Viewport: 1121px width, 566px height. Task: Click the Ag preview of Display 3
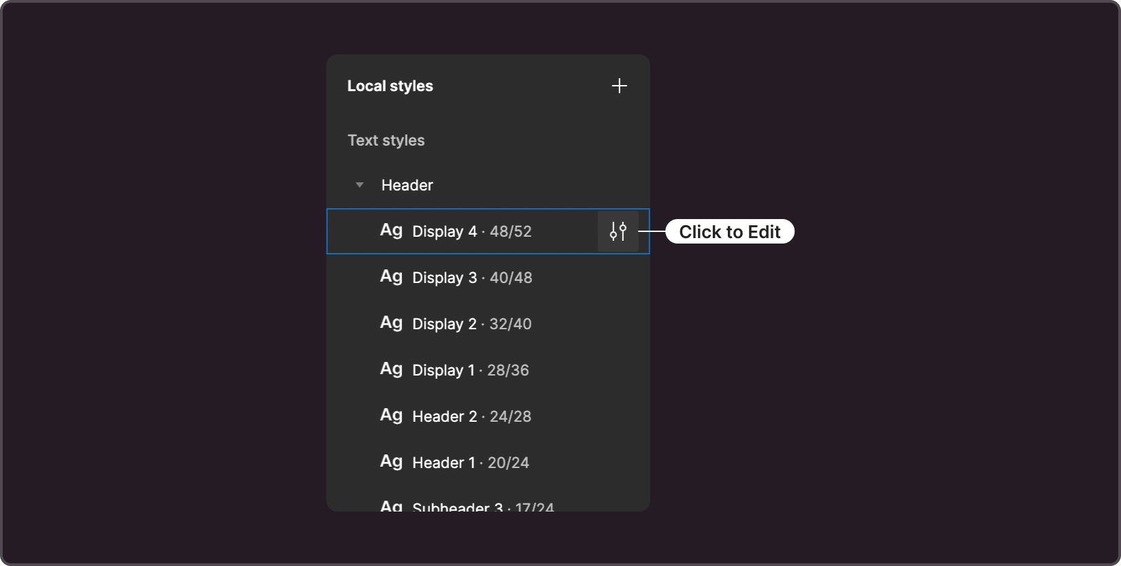[x=391, y=277]
